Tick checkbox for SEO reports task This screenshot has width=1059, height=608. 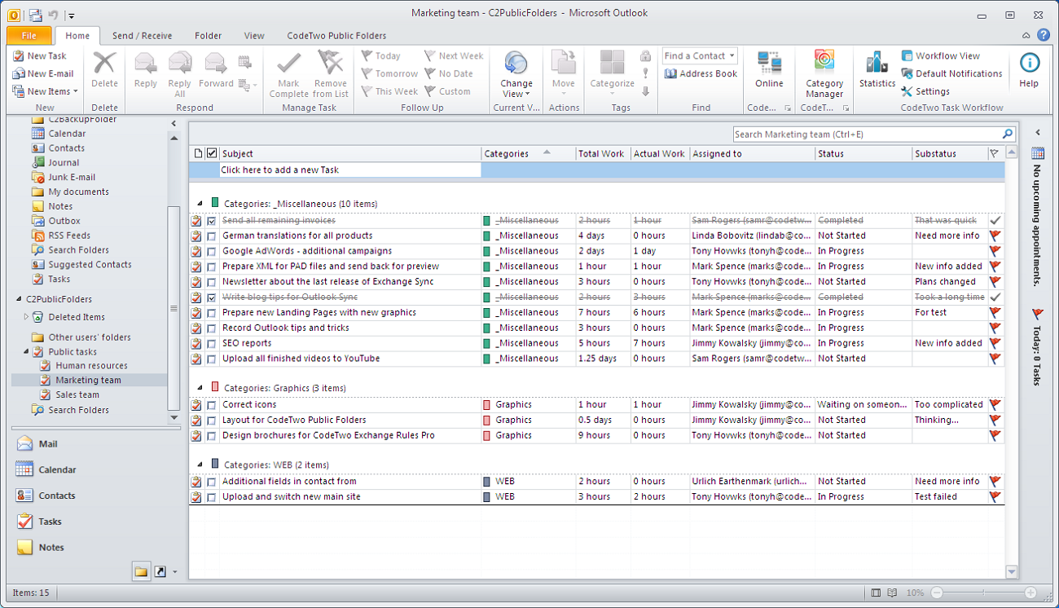[x=212, y=343]
